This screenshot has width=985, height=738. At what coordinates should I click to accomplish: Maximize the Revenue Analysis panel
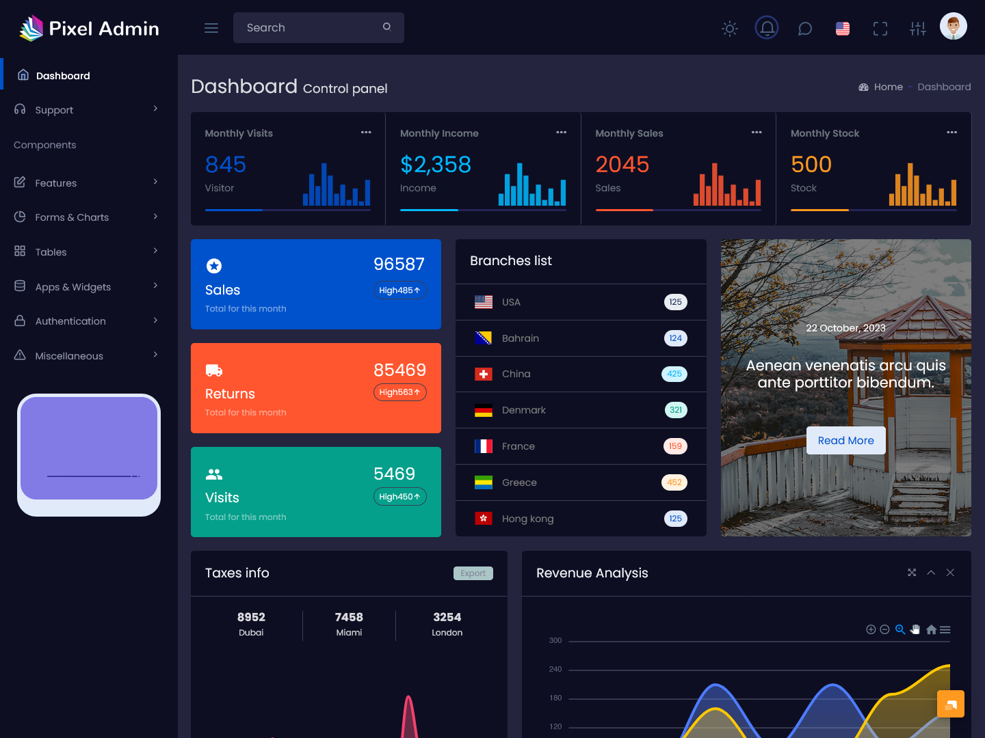pos(912,573)
